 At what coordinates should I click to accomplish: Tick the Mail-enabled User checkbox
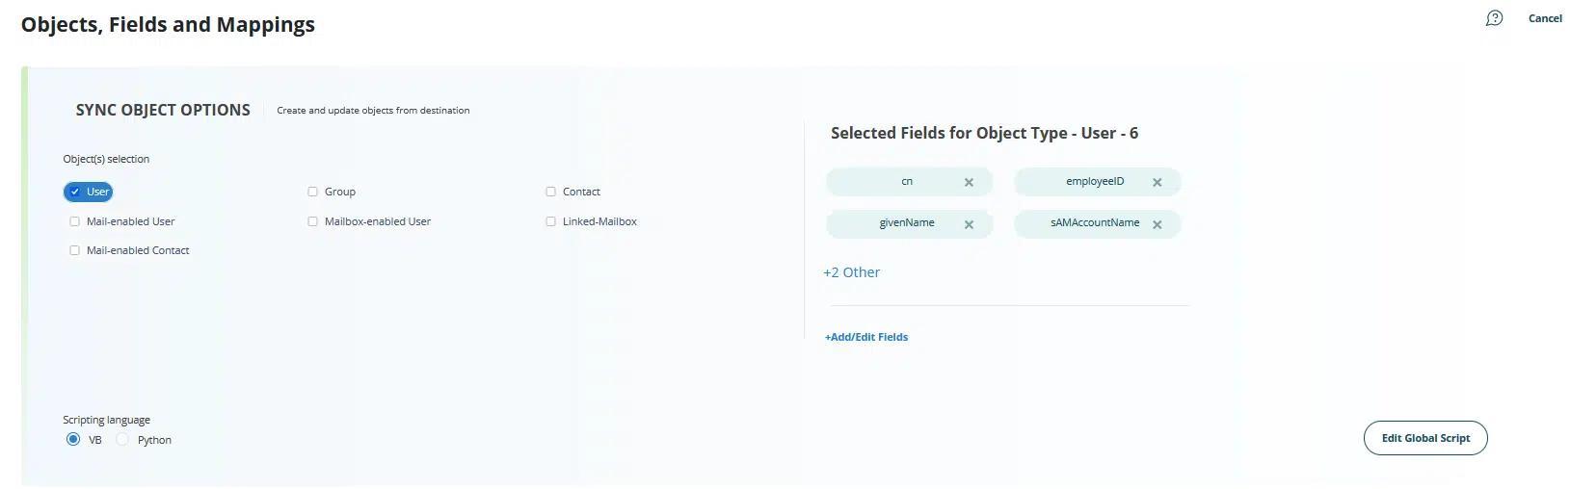[x=74, y=221]
